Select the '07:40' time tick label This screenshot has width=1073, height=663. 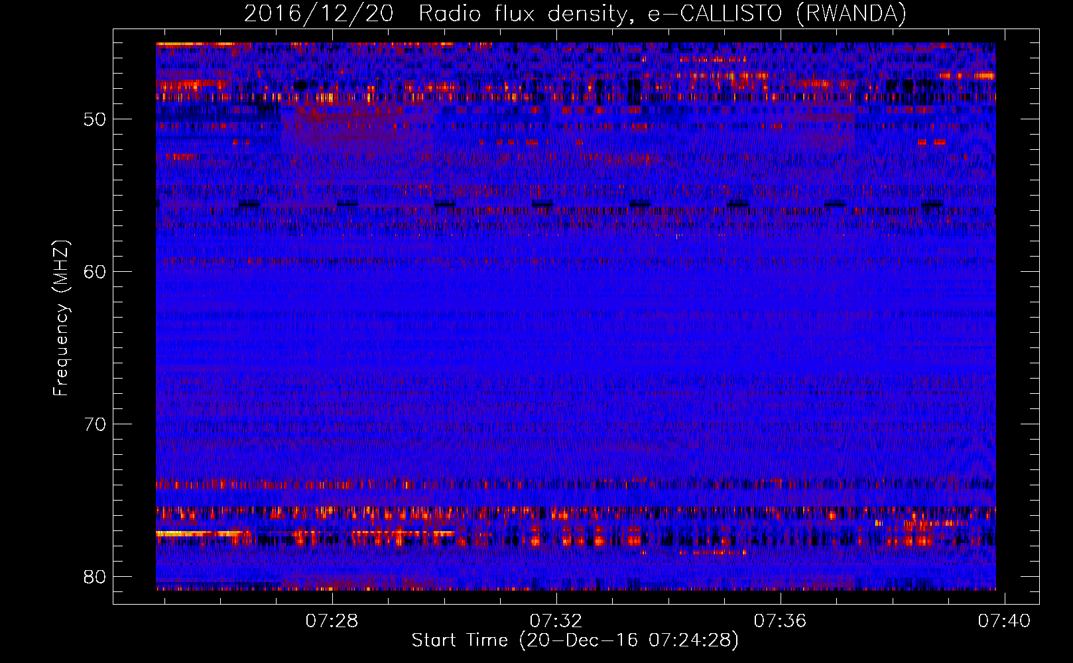(x=1004, y=621)
